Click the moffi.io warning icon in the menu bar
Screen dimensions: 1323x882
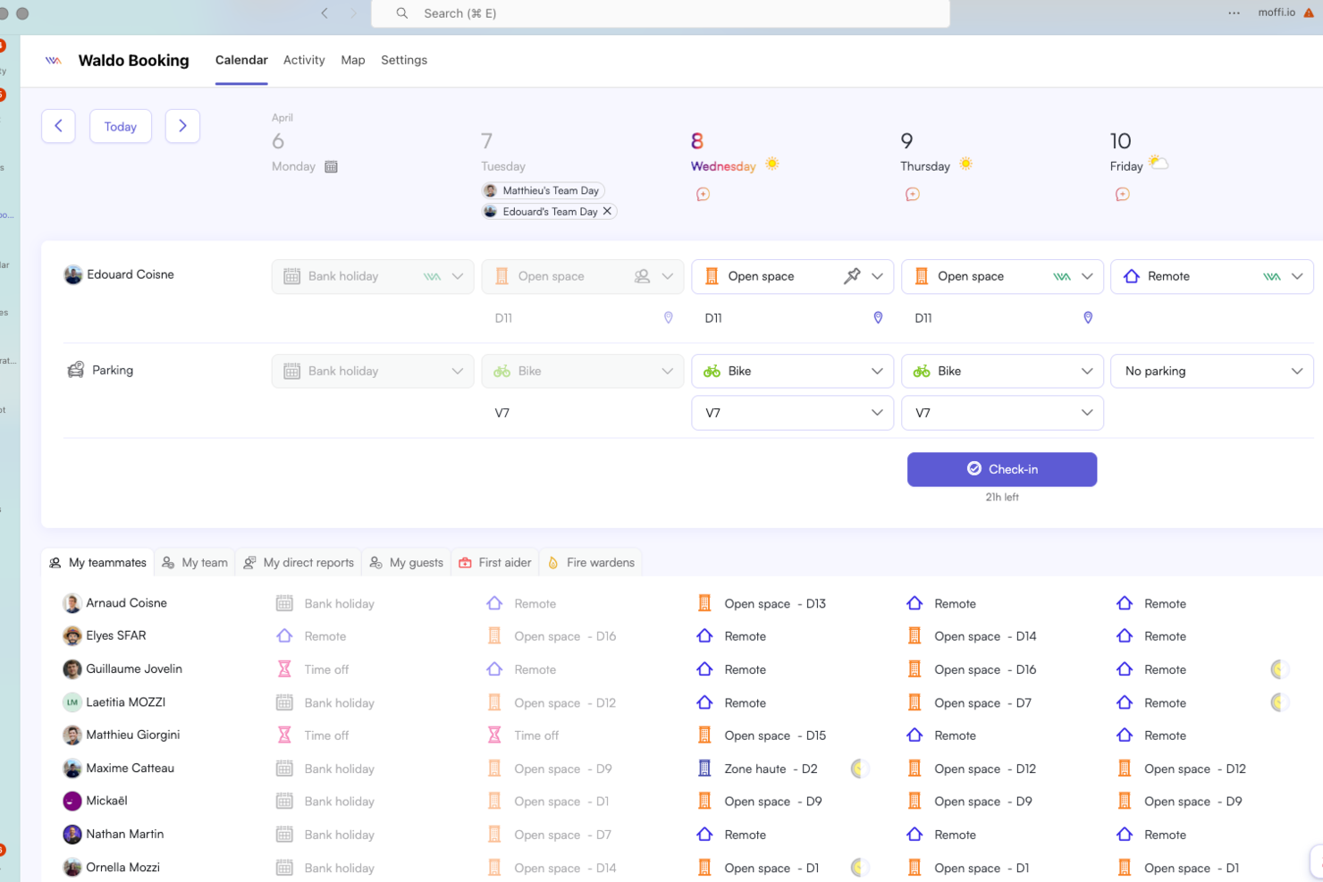[1310, 13]
